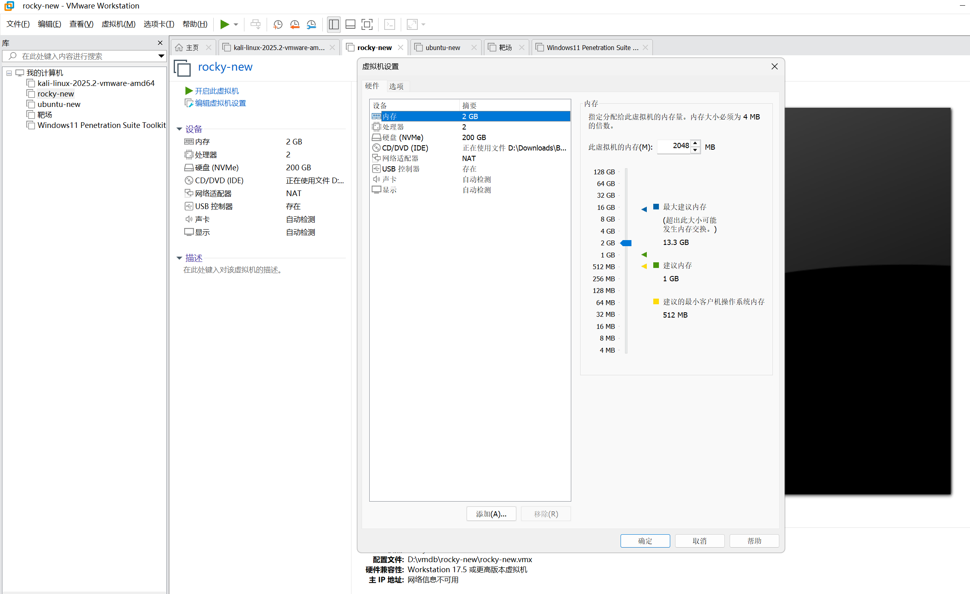Select kali-linux-2025.2-vmware-amd64 in library tree

tap(96, 83)
